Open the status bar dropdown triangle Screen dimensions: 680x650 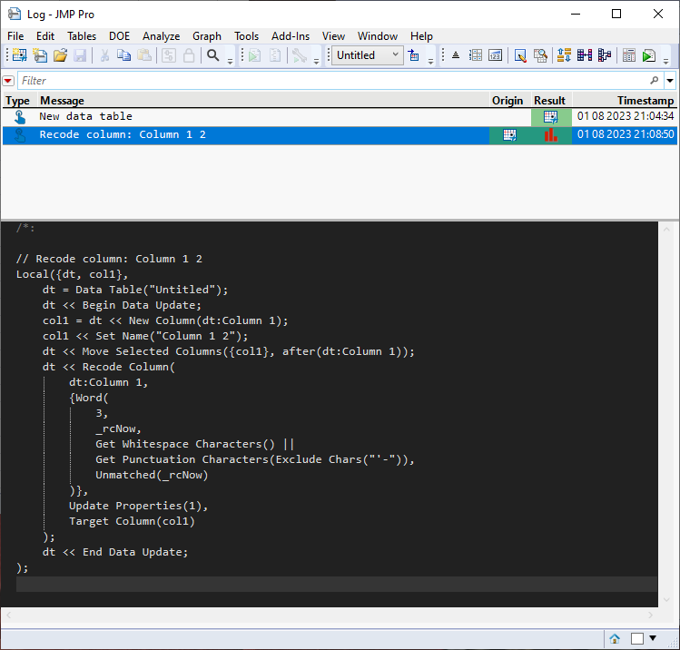click(653, 638)
